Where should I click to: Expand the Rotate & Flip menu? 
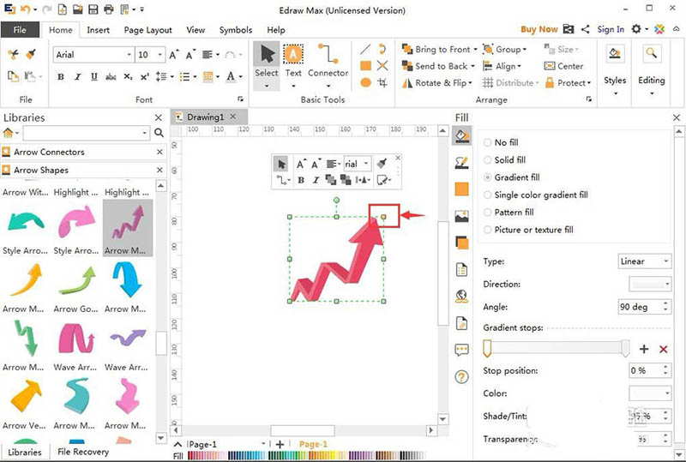point(437,82)
